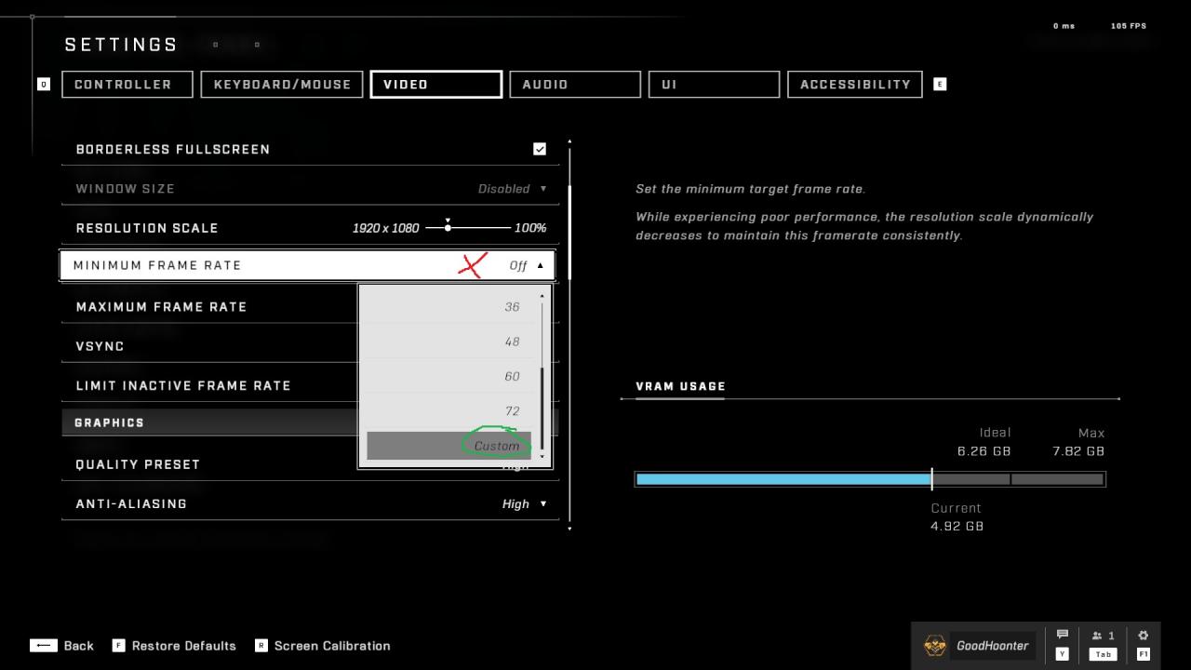Click the Screen Calibration button
This screenshot has width=1191, height=670.
[x=331, y=646]
